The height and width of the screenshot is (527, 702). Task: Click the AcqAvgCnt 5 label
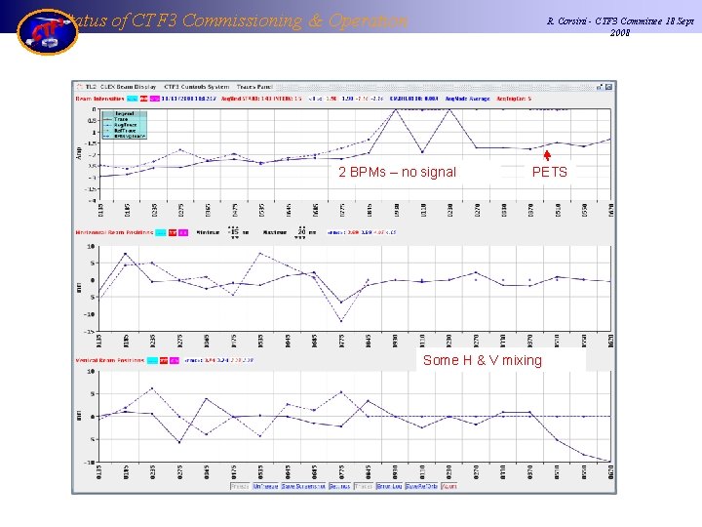[514, 99]
